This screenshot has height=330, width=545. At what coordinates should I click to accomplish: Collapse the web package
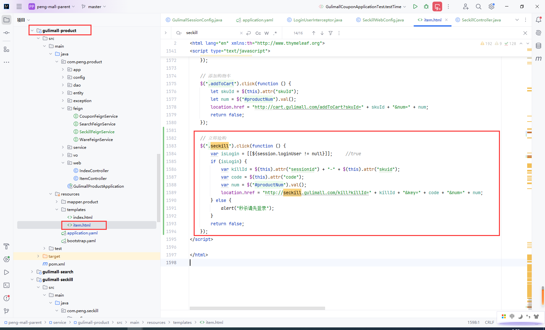click(x=63, y=163)
